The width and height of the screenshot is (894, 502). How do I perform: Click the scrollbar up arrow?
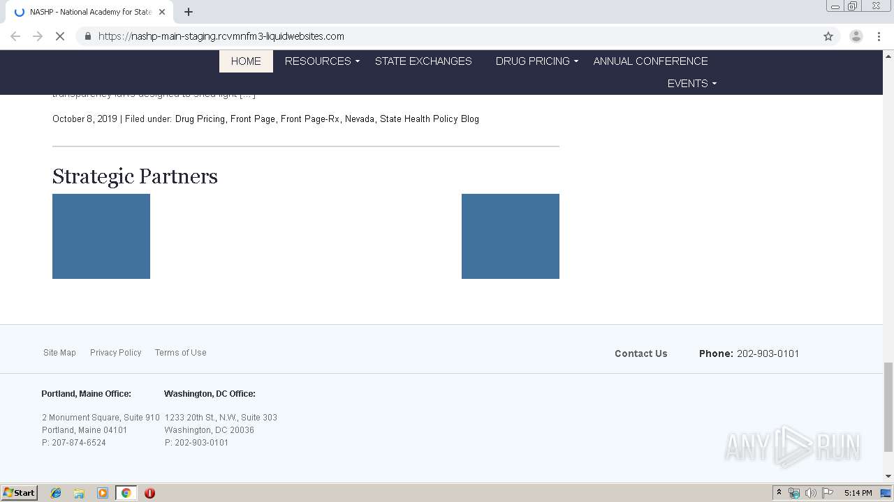click(x=888, y=55)
